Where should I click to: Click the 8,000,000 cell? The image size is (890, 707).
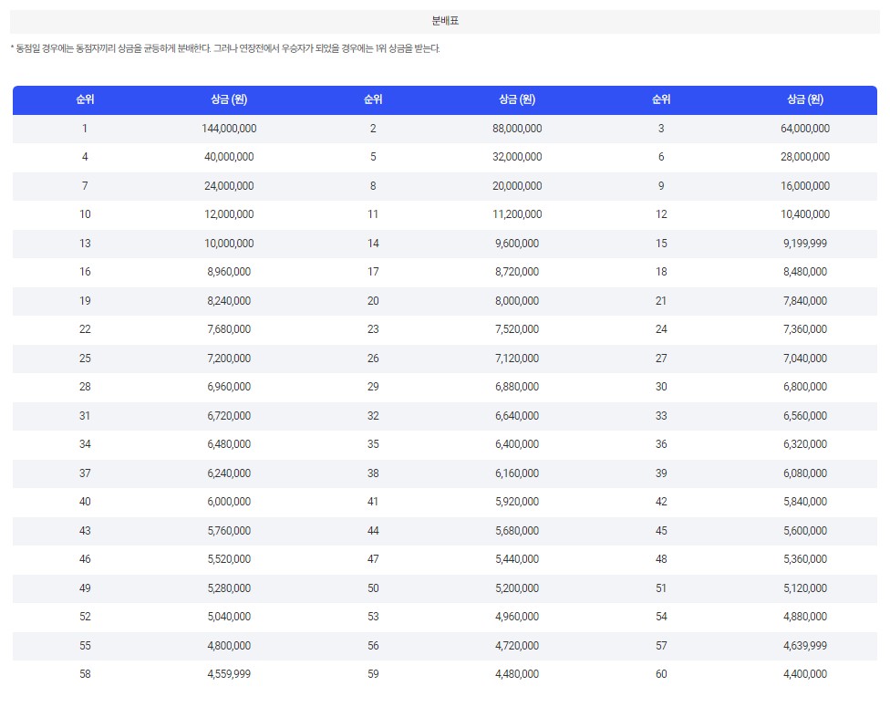(517, 300)
